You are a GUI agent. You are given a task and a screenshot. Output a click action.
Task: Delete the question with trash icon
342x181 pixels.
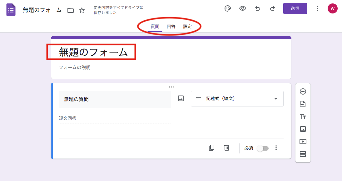227,148
